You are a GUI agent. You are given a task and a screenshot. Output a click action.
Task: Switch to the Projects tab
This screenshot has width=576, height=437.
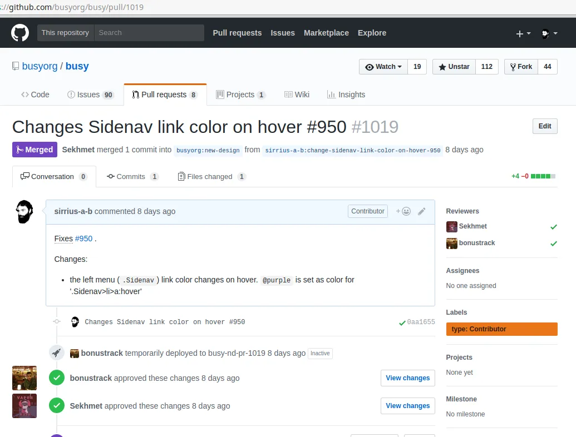coord(240,95)
